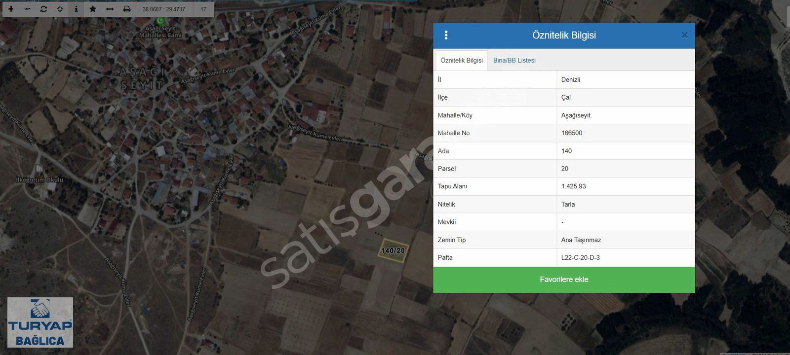This screenshot has height=355, width=790.
Task: Select the Öznitelik Bilgisi tab
Action: (461, 61)
